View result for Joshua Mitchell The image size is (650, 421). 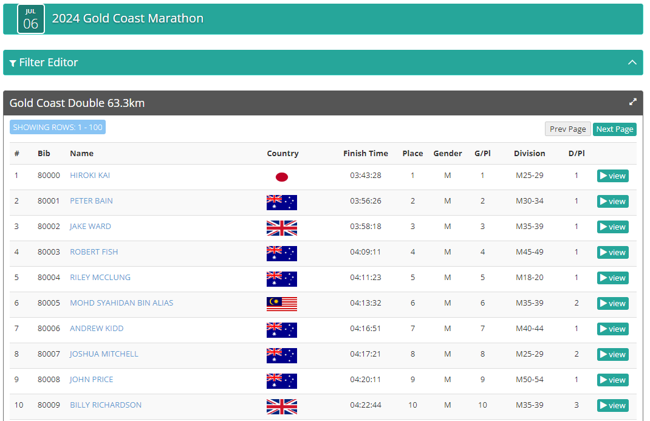tap(613, 355)
